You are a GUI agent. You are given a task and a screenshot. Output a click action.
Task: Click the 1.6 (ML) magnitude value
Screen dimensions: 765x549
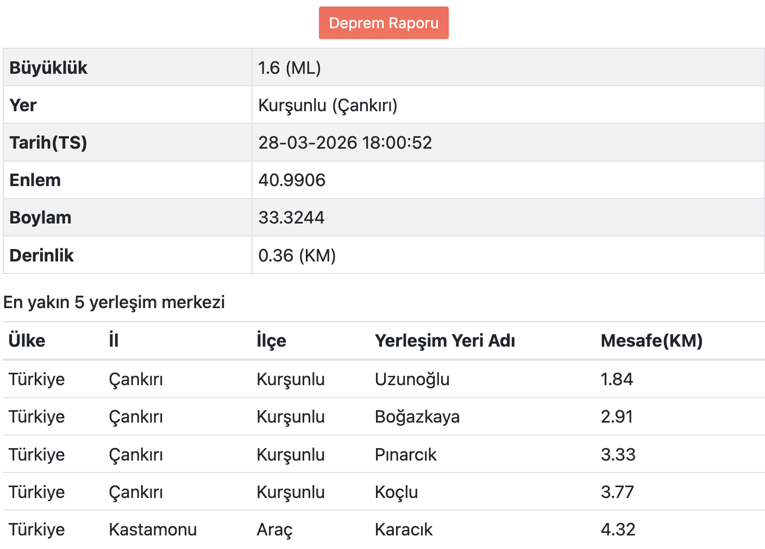(x=290, y=68)
